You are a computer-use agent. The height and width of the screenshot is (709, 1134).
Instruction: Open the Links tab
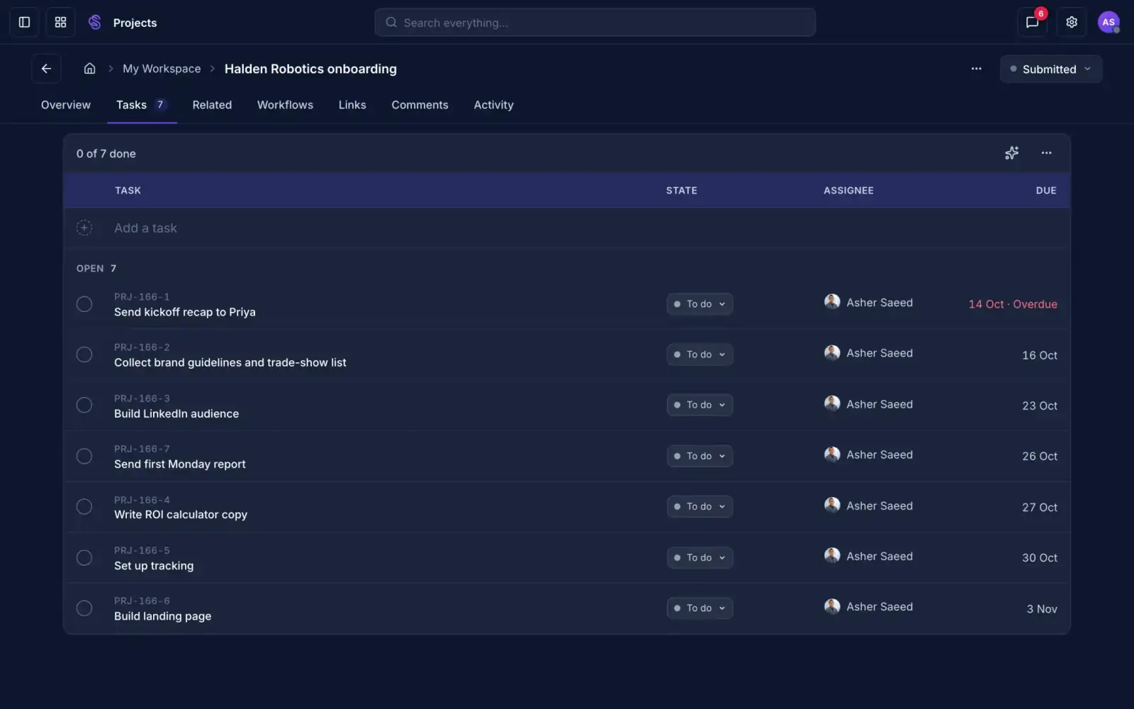[x=352, y=105]
